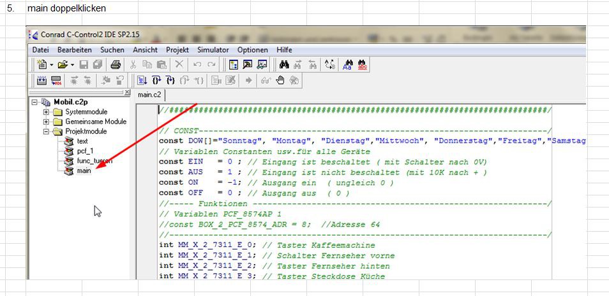Click the Delete X icon
This screenshot has height=296, width=609.
[x=179, y=65]
